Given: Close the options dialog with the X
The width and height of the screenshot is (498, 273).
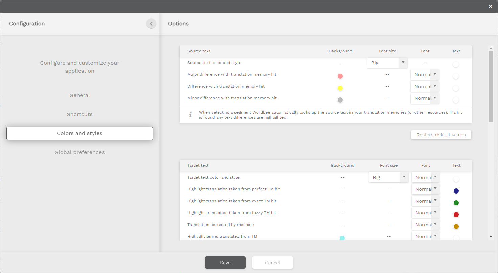Looking at the screenshot, I should pos(490,6).
